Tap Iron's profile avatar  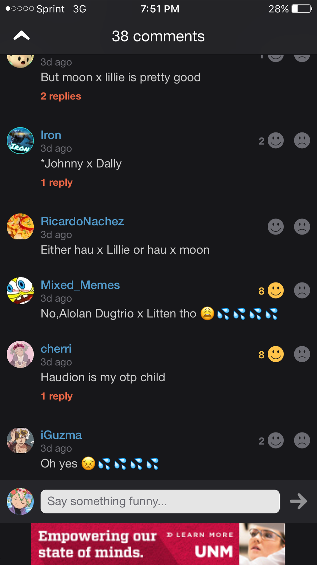20,141
